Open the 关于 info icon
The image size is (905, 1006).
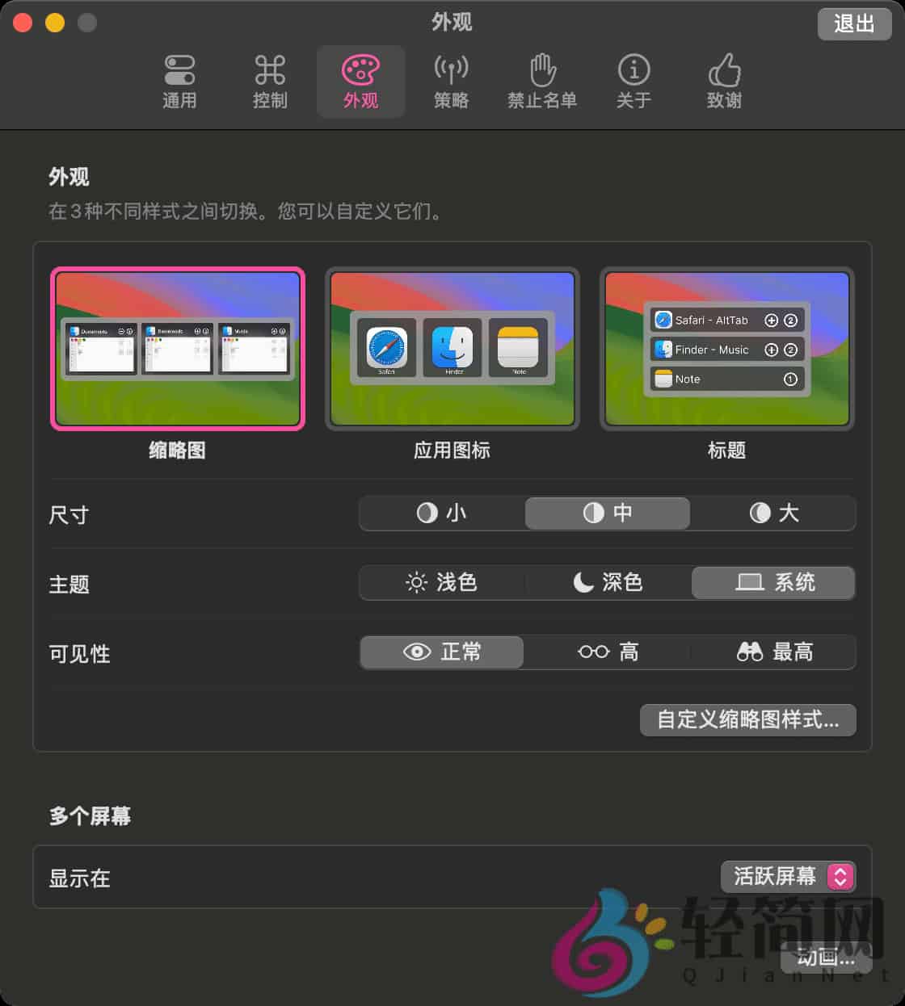point(633,81)
